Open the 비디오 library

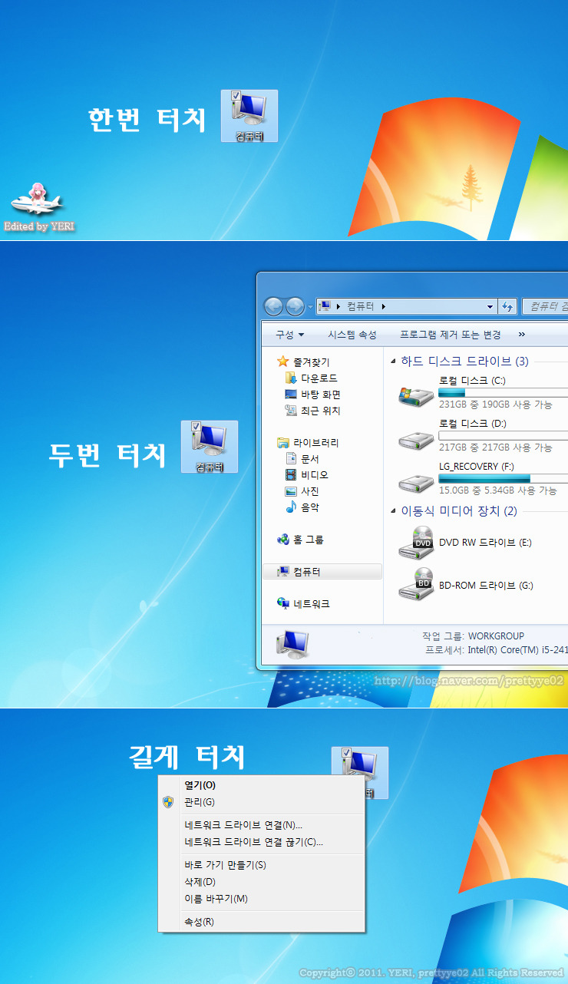[306, 475]
